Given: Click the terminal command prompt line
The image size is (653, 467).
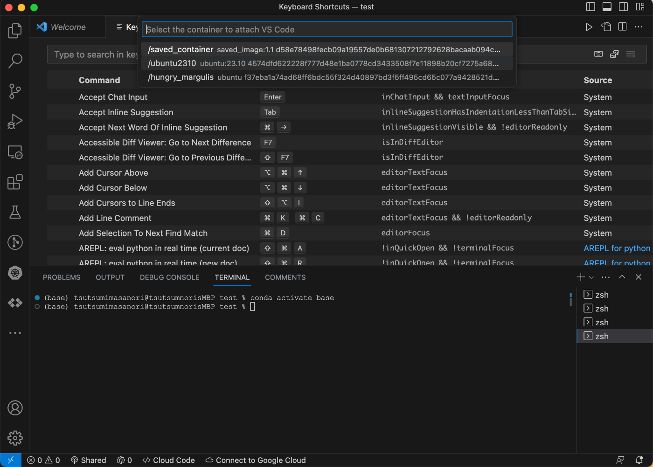Looking at the screenshot, I should pyautogui.click(x=149, y=307).
